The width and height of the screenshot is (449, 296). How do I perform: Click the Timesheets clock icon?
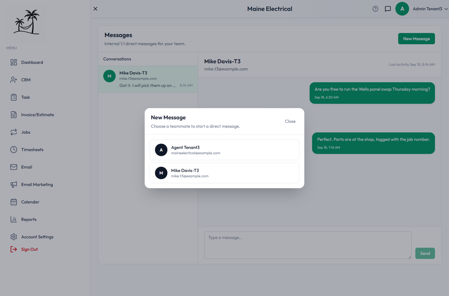click(14, 150)
